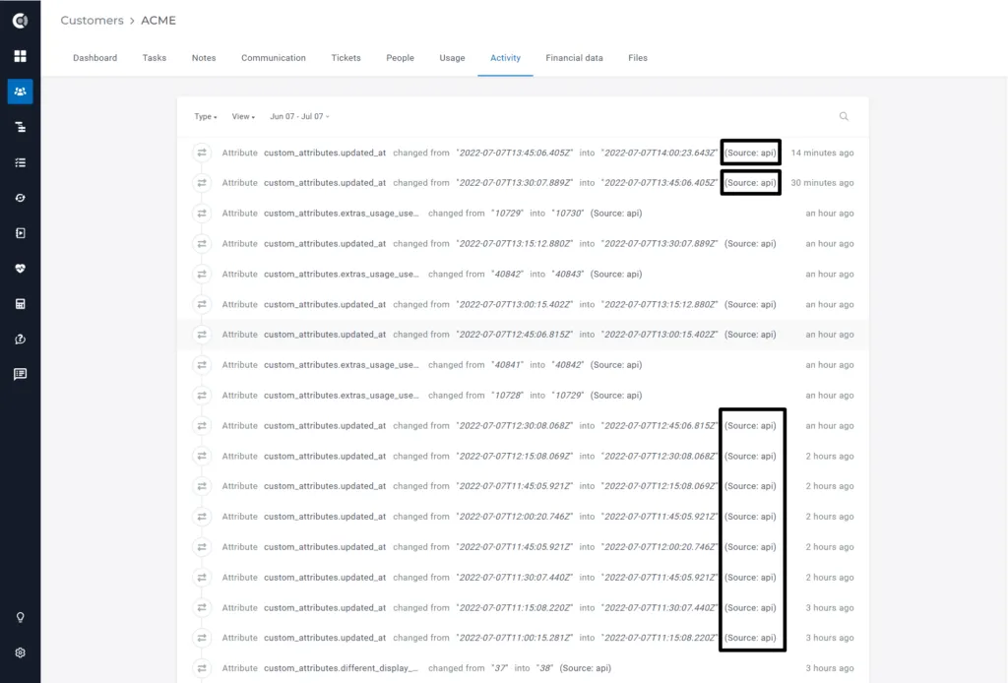
Task: Open the Jun 07 - Jul 07 date range dropdown
Action: [299, 116]
